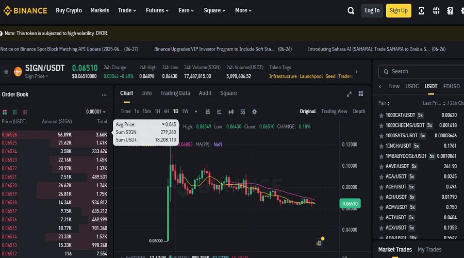Favorite the AAVE/USDT pair star
Viewport: 464px width, 258px height.
[381, 167]
